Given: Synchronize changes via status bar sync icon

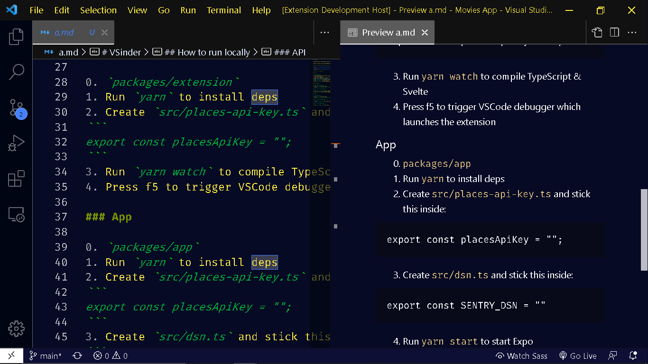Looking at the screenshot, I should pyautogui.click(x=77, y=356).
